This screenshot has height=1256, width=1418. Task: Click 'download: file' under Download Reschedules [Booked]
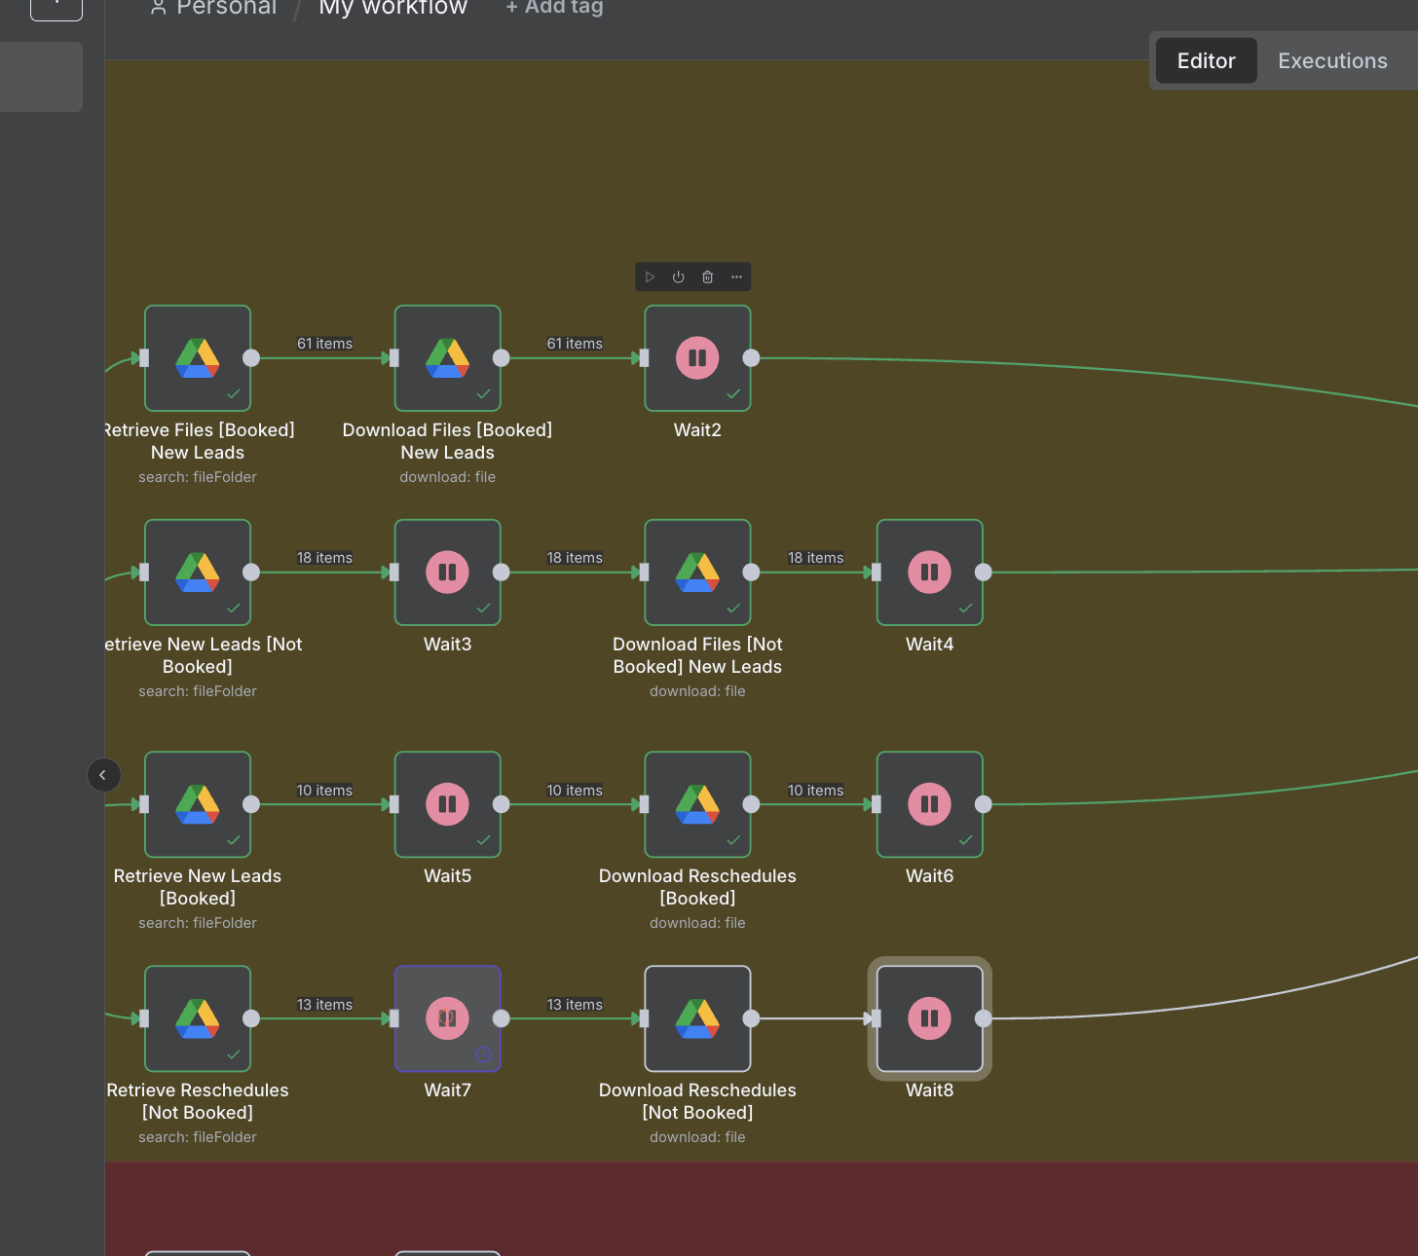697,923
